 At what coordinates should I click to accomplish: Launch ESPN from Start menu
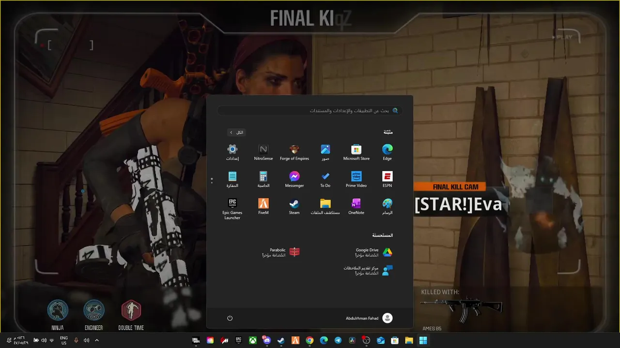point(387,179)
